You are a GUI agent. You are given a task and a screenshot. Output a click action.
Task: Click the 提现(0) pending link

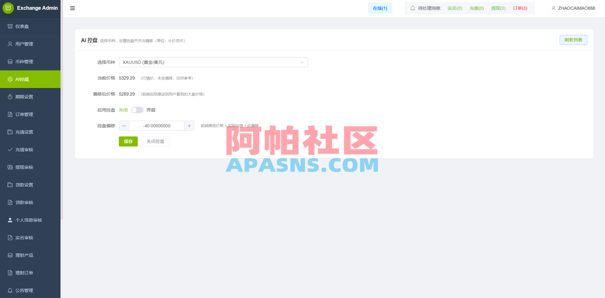pyautogui.click(x=498, y=8)
